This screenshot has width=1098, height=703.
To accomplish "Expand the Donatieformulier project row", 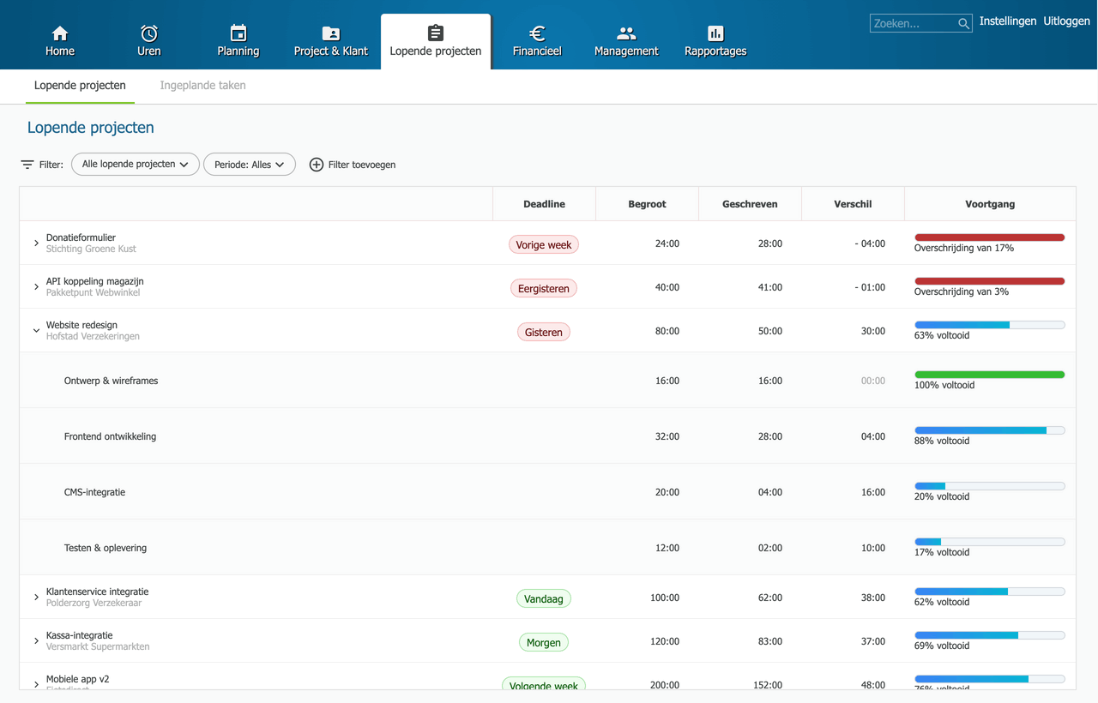I will [x=36, y=243].
